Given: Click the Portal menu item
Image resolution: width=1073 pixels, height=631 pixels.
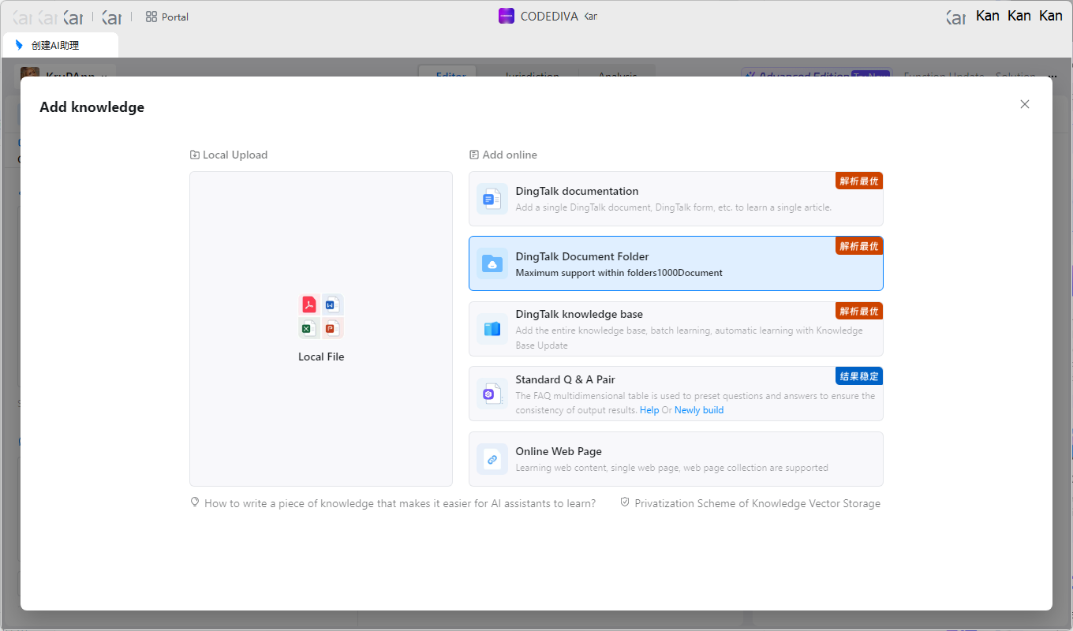Looking at the screenshot, I should tap(174, 17).
